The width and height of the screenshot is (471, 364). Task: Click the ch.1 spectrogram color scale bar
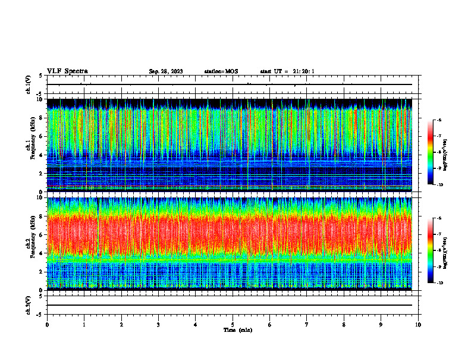pos(431,152)
